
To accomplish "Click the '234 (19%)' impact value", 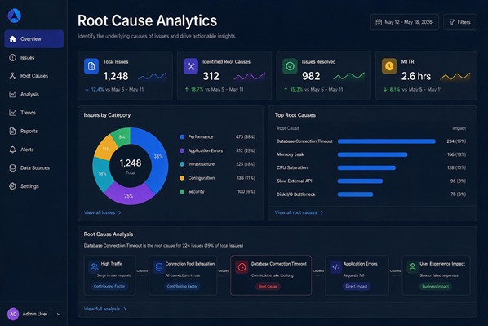I will [456, 141].
